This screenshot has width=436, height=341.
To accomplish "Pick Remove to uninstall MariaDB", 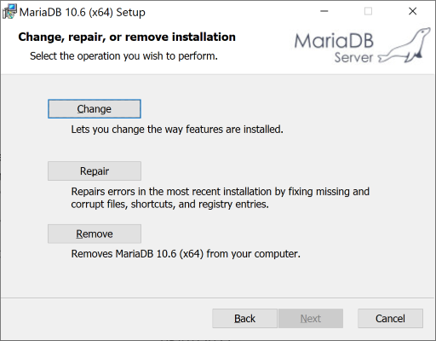I will (95, 234).
